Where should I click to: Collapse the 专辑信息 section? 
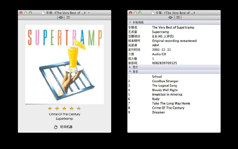coord(130,22)
